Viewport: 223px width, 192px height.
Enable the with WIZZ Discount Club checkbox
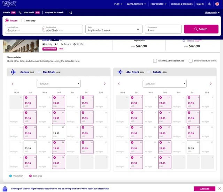[155, 61]
